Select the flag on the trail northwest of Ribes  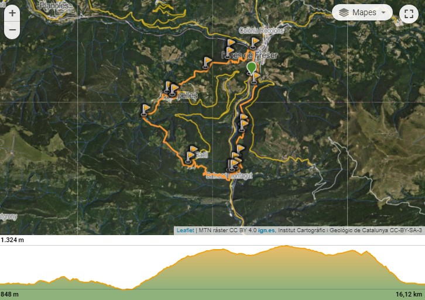[207, 62]
